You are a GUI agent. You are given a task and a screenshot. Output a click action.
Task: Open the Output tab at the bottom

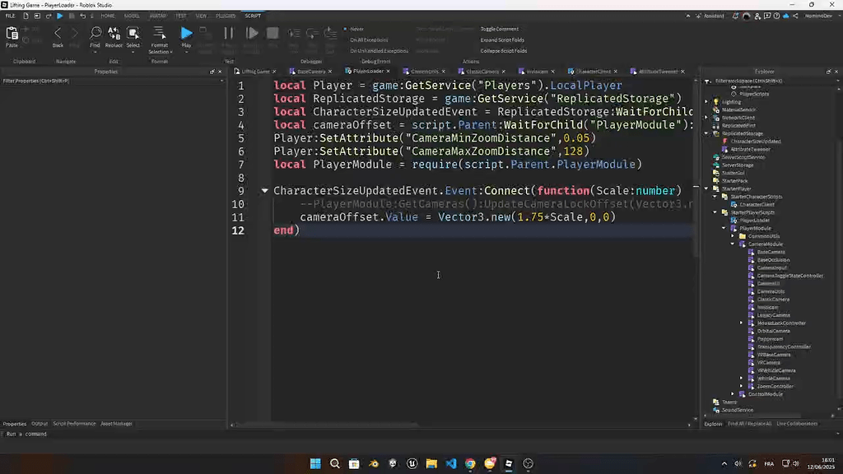pos(40,424)
